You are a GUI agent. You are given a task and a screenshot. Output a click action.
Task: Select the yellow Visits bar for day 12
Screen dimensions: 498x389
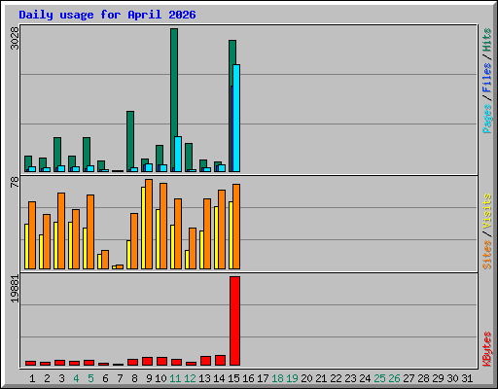click(x=187, y=260)
